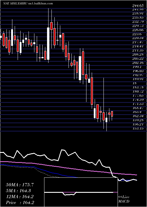
Task: Click the <<Live MACD label
Action: 124,199
